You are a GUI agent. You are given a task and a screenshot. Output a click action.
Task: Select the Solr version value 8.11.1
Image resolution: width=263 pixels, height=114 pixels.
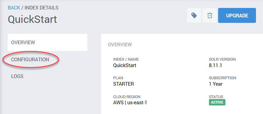coord(215,65)
